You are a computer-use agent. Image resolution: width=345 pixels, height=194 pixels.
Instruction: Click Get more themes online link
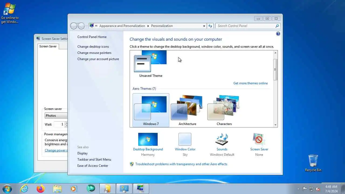point(250,83)
